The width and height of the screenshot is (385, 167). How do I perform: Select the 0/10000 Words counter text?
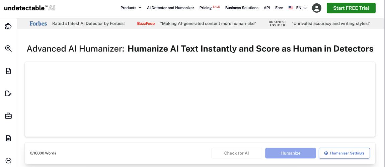43,153
